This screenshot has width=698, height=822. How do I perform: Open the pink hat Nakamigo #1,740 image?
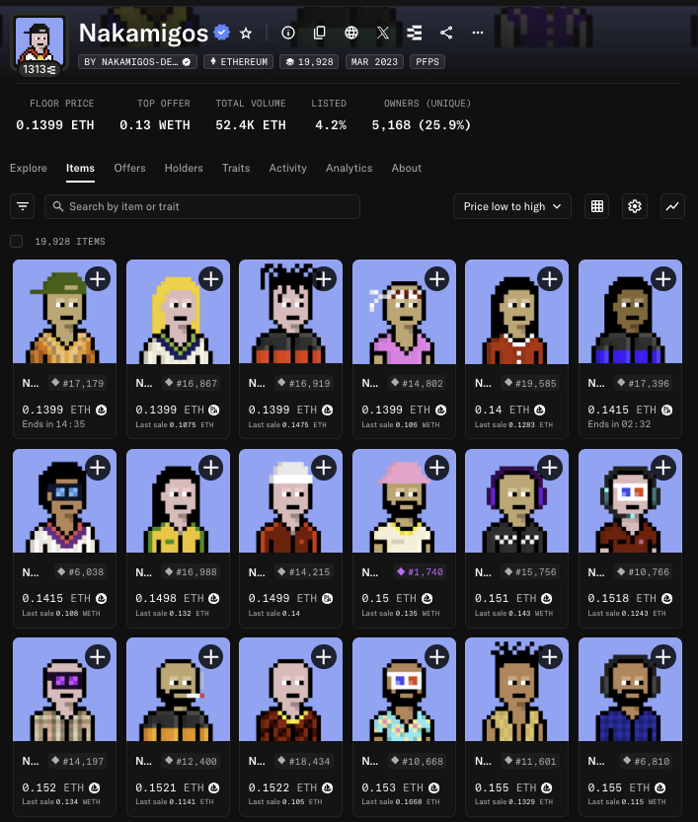point(405,500)
